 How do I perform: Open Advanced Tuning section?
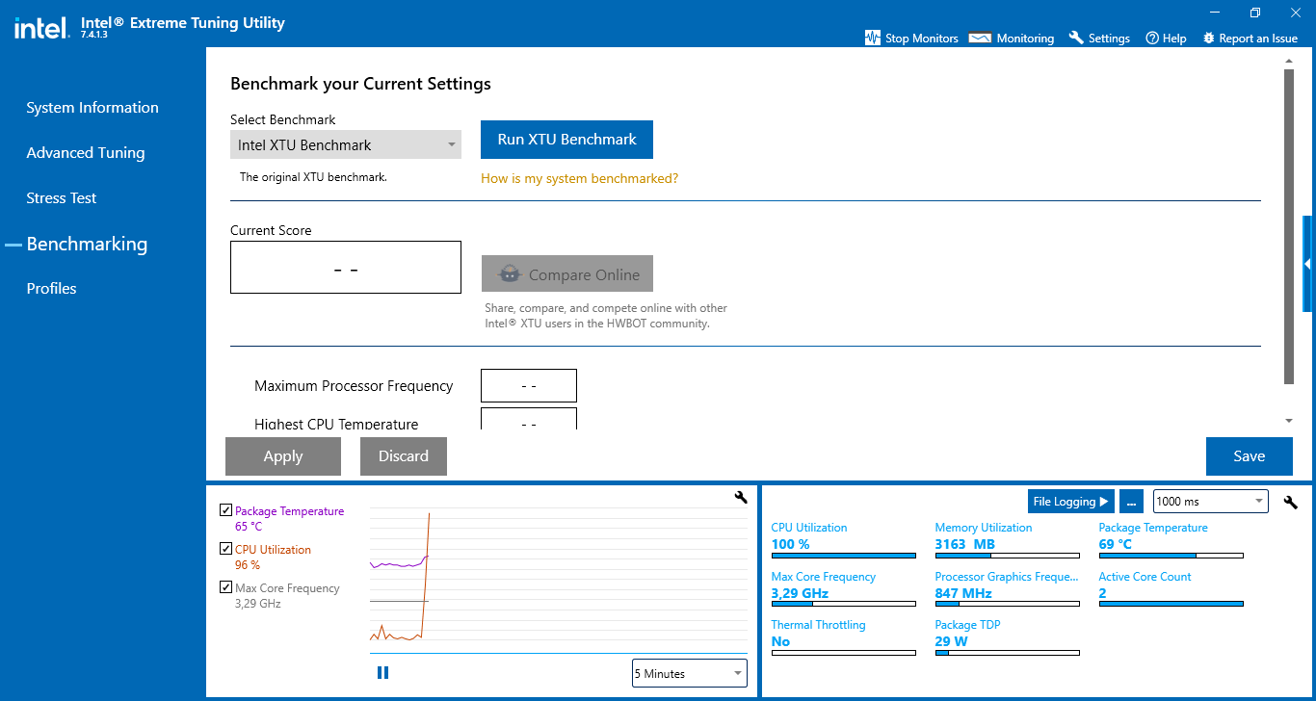click(x=86, y=153)
